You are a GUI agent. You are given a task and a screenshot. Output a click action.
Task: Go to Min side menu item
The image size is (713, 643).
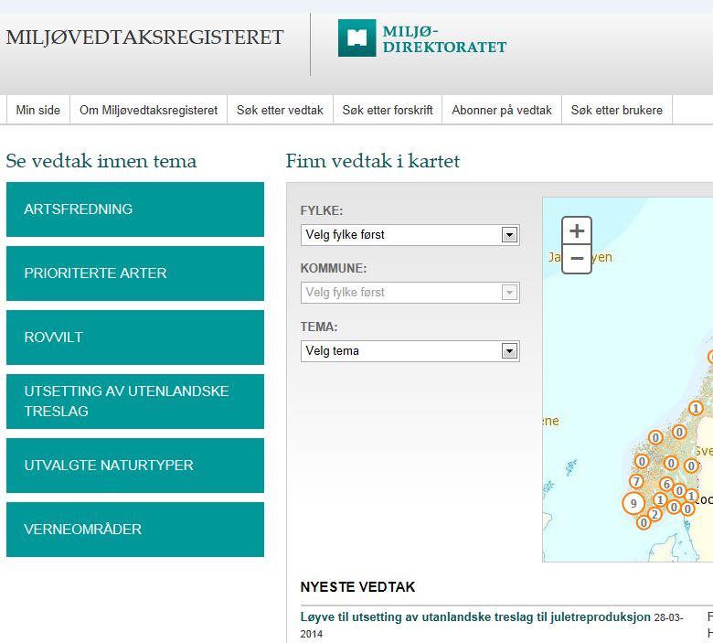[x=38, y=110]
